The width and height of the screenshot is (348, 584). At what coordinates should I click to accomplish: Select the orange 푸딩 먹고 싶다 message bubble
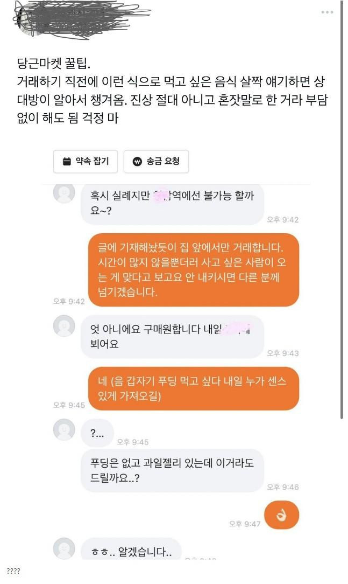coord(194,388)
